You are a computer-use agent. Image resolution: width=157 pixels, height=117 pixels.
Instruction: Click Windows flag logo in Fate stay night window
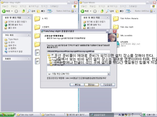tap(75, 6)
